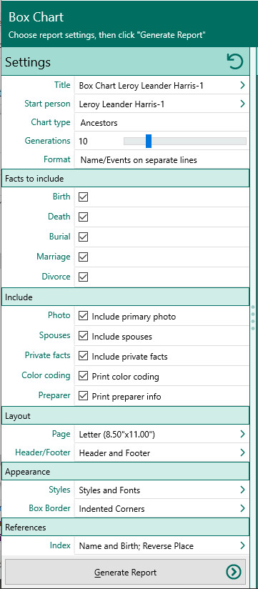Uncheck the Birth fact checkbox
The height and width of the screenshot is (589, 258).
click(83, 197)
